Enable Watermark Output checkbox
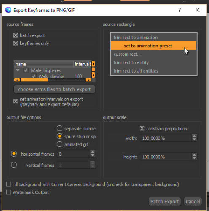 (8, 192)
